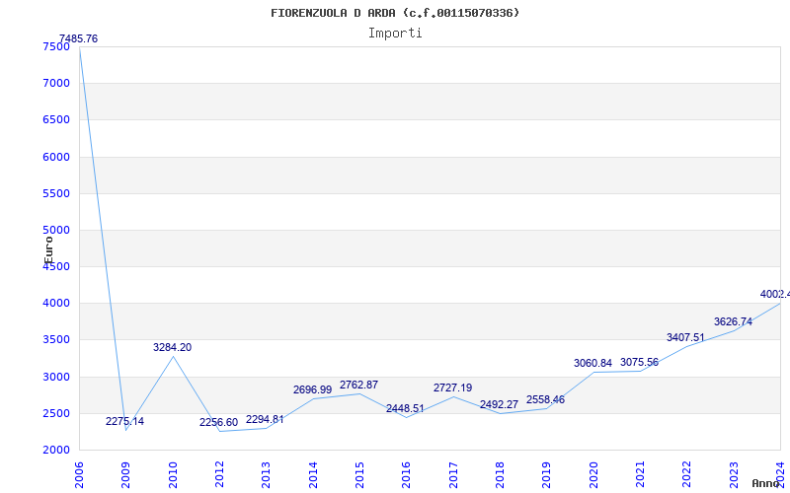790x493 pixels.
Task: Click x-axis year 2022
Action: point(687,475)
